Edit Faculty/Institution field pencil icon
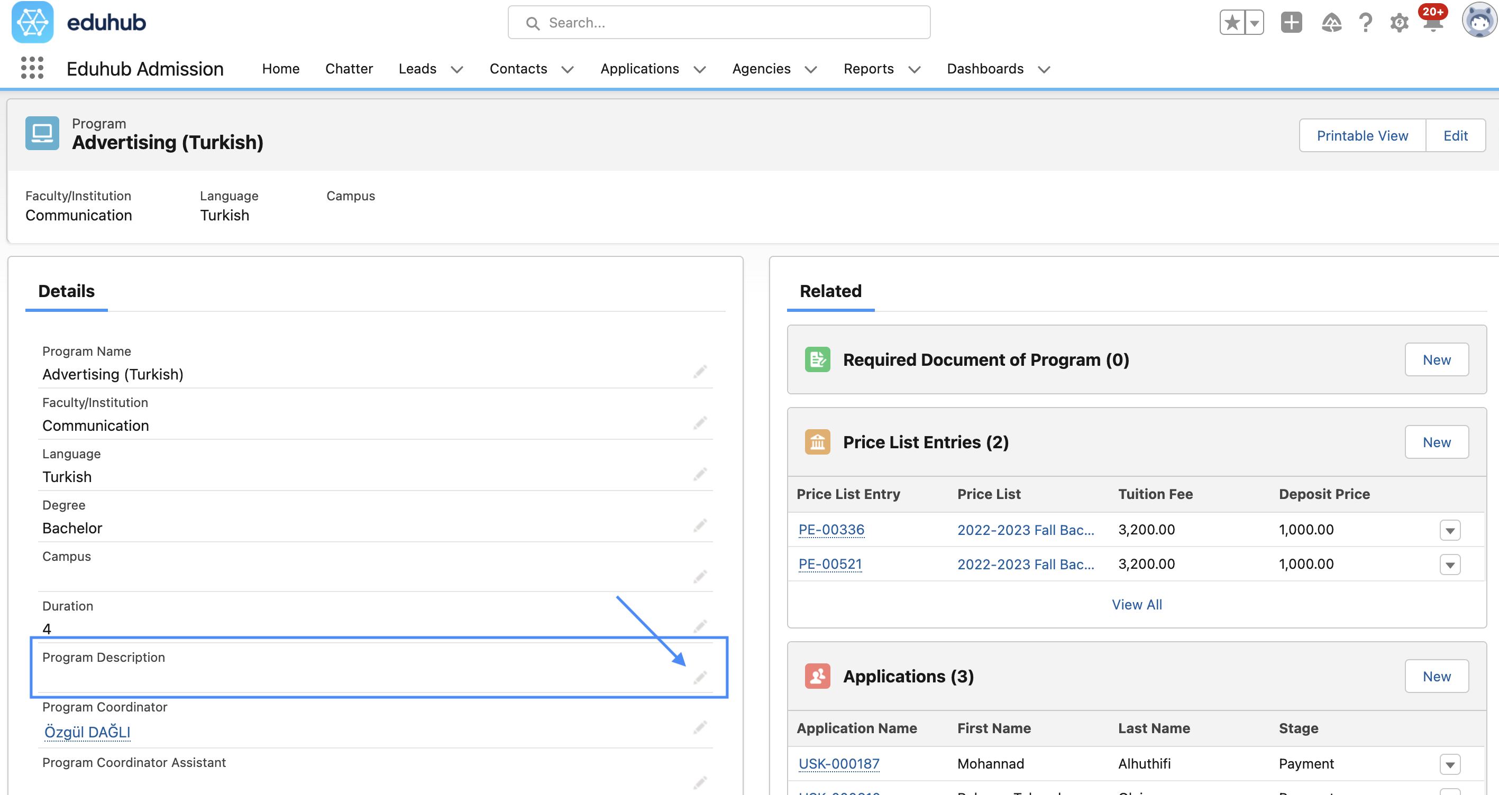1499x795 pixels. click(x=700, y=423)
